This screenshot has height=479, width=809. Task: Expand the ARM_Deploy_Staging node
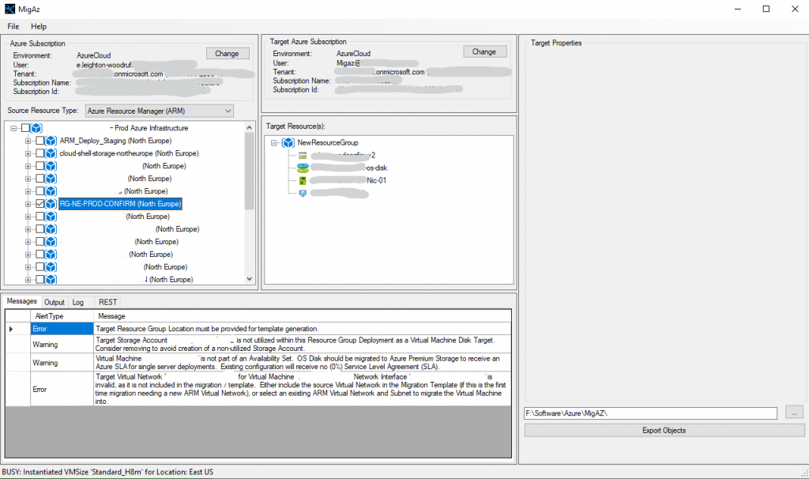[x=28, y=141]
